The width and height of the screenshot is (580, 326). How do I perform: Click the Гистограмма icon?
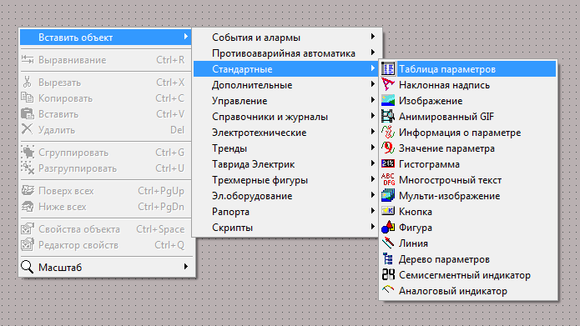(x=388, y=163)
